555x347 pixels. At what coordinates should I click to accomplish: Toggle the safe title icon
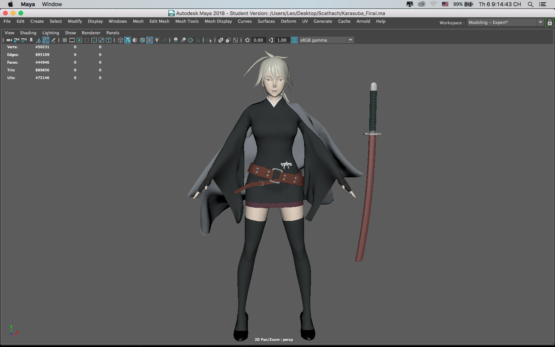(109, 40)
